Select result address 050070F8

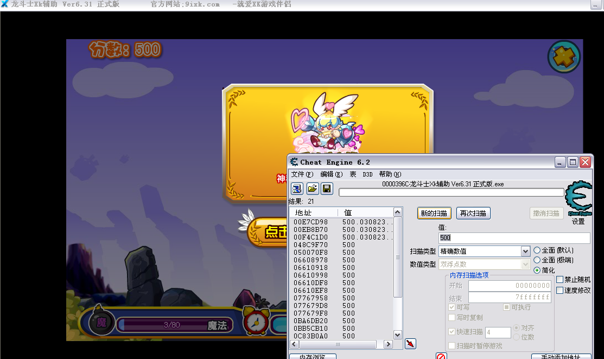point(310,252)
